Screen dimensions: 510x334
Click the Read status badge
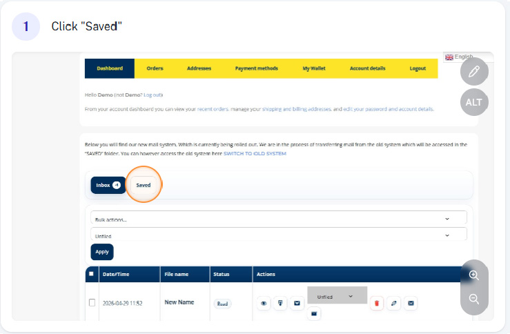222,304
